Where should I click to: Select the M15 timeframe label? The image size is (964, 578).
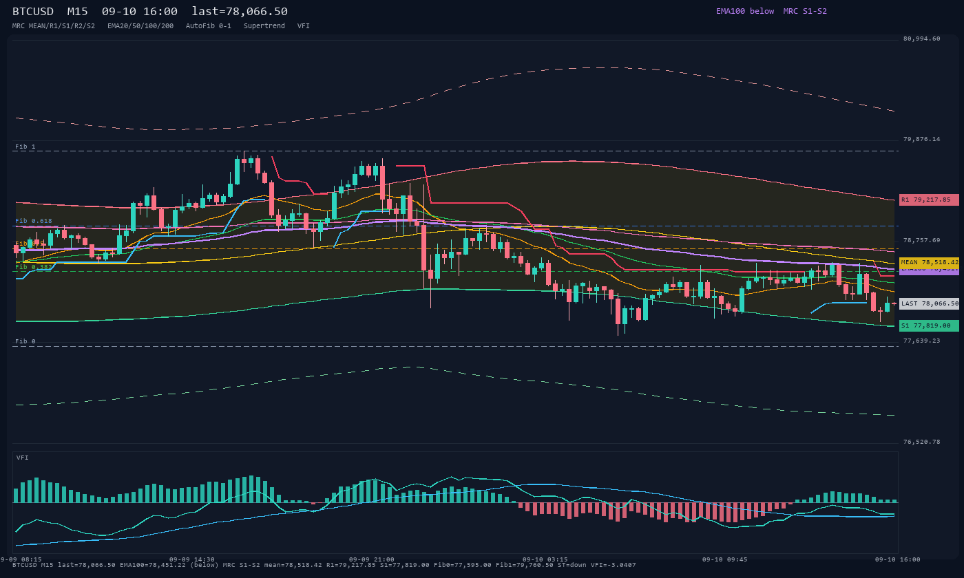pyautogui.click(x=78, y=12)
